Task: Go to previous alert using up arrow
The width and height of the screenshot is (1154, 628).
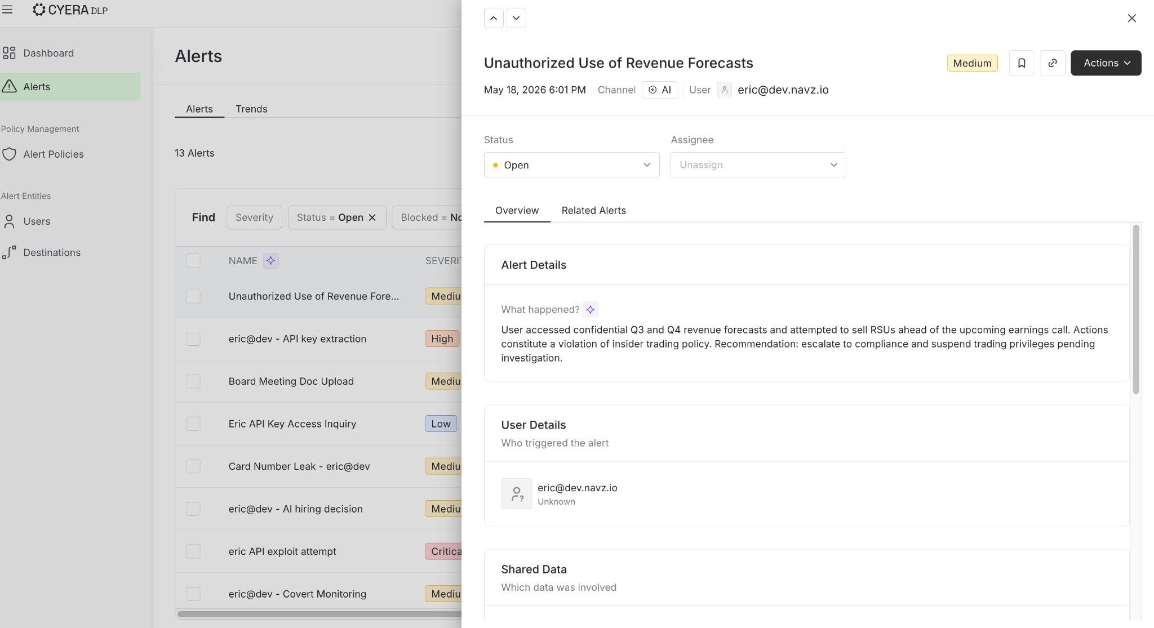Action: coord(494,18)
